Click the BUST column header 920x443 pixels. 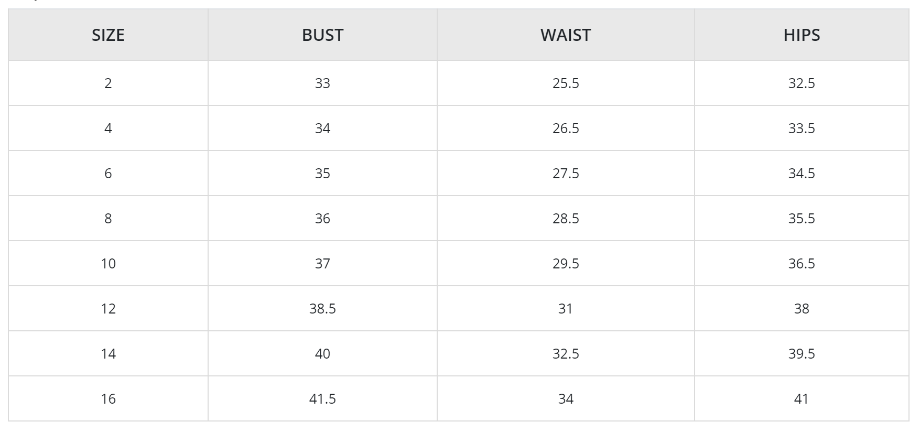click(x=322, y=35)
